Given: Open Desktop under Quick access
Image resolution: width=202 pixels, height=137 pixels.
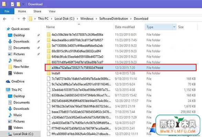Looking at the screenshot, I should coord(19,35).
